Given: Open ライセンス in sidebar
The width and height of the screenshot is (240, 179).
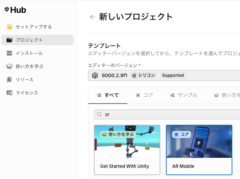Looking at the screenshot, I should click(x=38, y=93).
